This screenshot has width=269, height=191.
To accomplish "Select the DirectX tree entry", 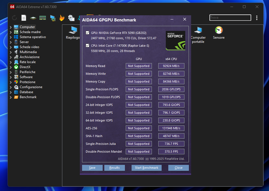I will coord(25,67).
